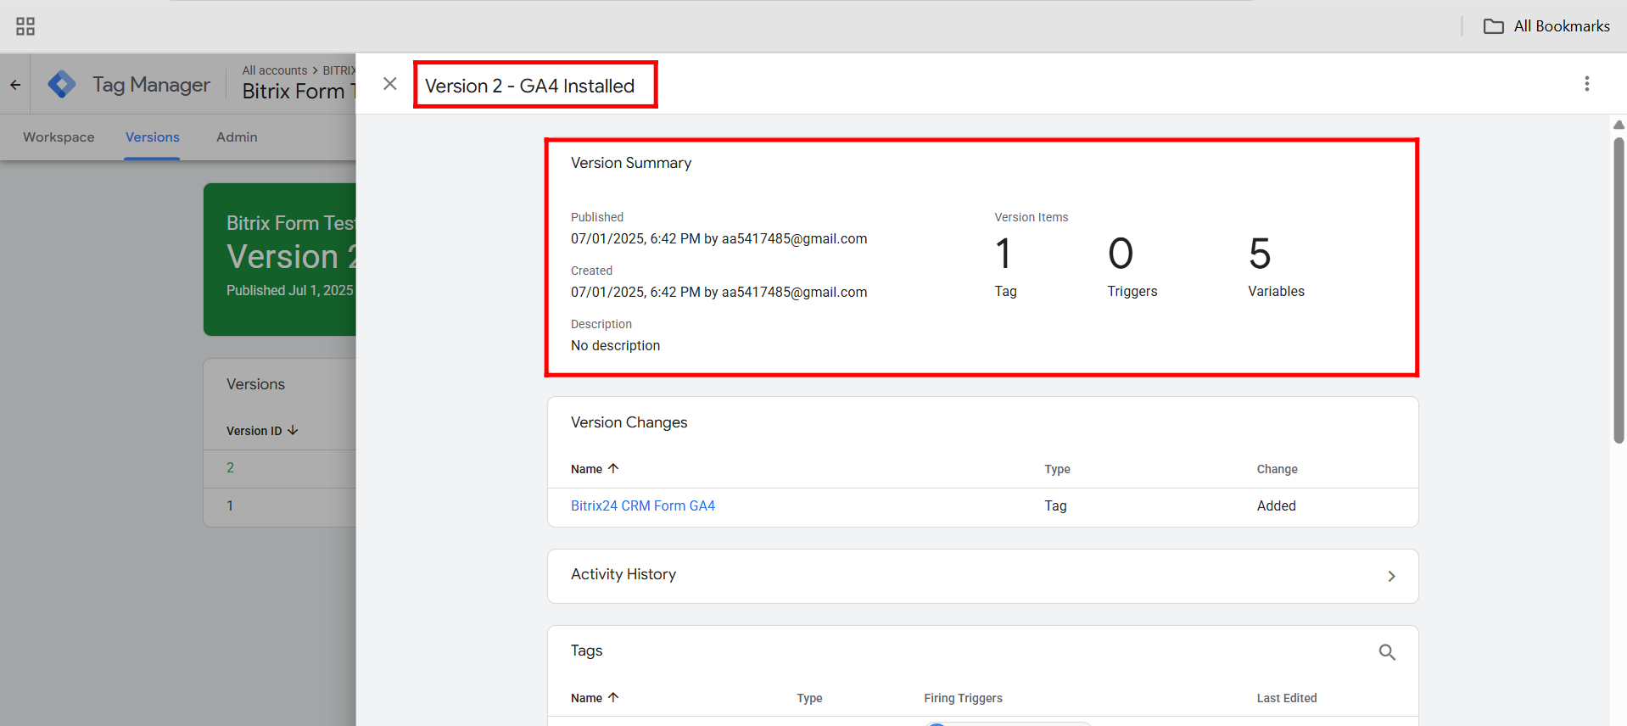
Task: Click the apps grid icon in browser bar
Action: [25, 26]
